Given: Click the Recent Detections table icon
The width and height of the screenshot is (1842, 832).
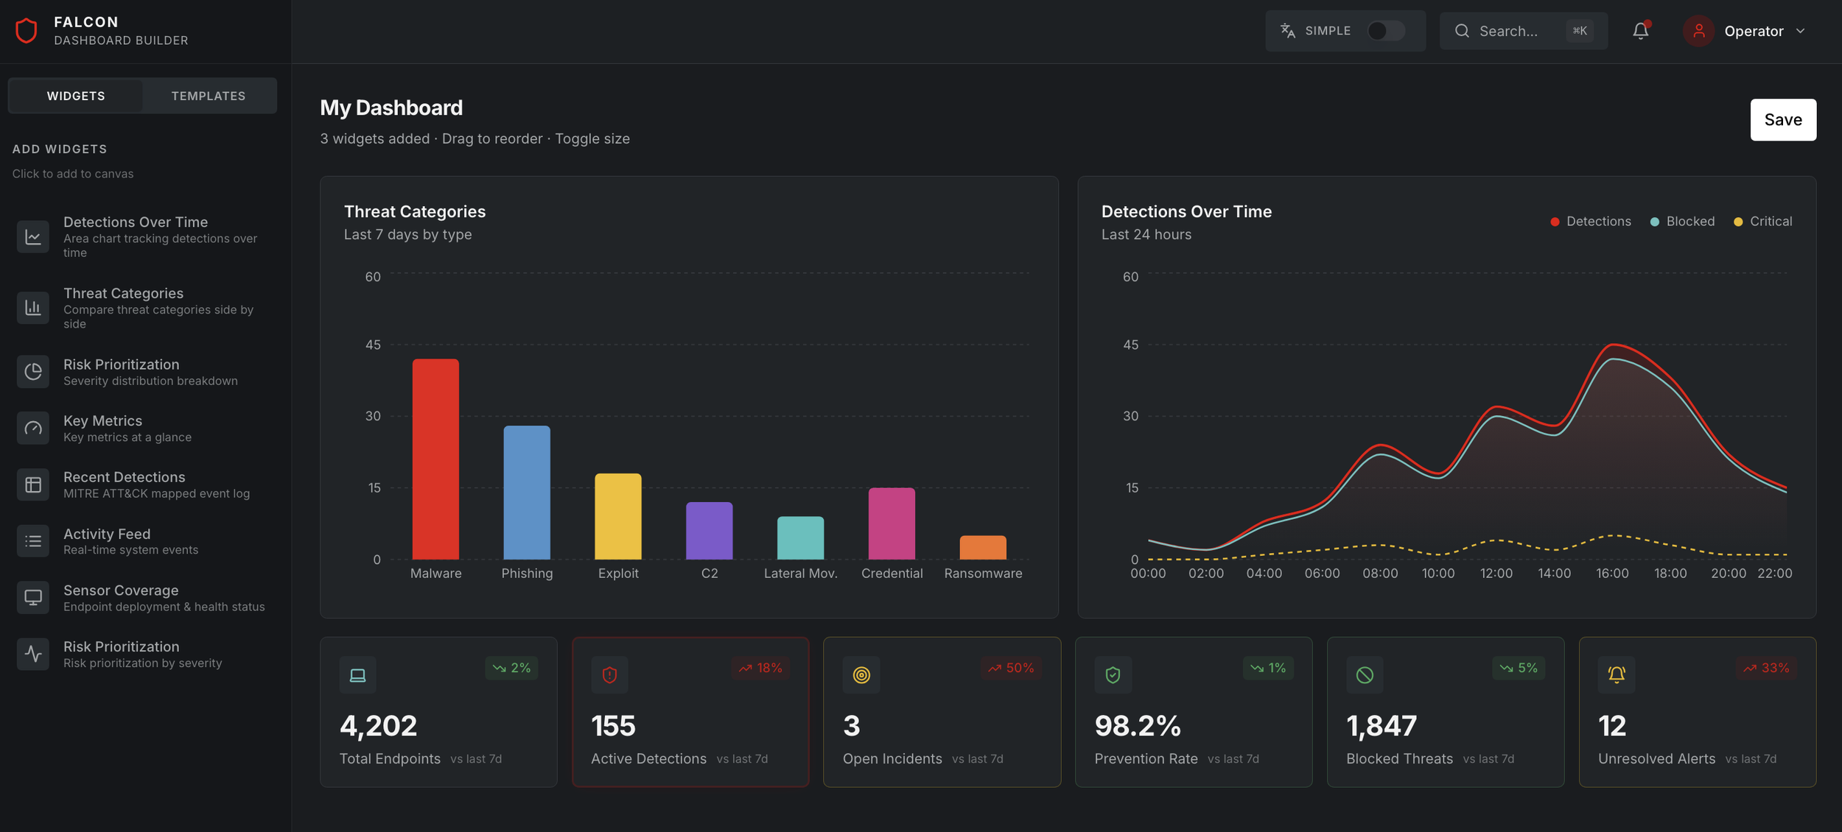Looking at the screenshot, I should (33, 484).
